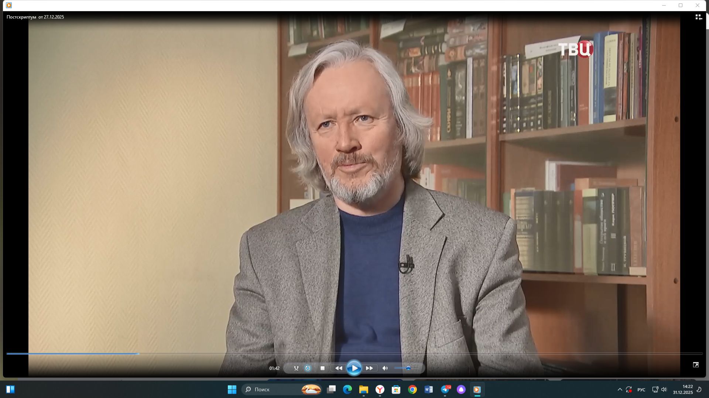Open the system volume tray icon
The width and height of the screenshot is (709, 398).
pyautogui.click(x=664, y=390)
